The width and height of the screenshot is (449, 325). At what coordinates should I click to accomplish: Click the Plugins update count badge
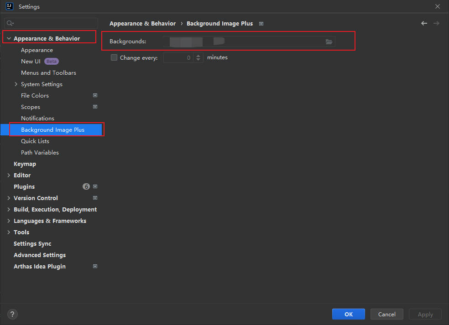click(x=86, y=186)
